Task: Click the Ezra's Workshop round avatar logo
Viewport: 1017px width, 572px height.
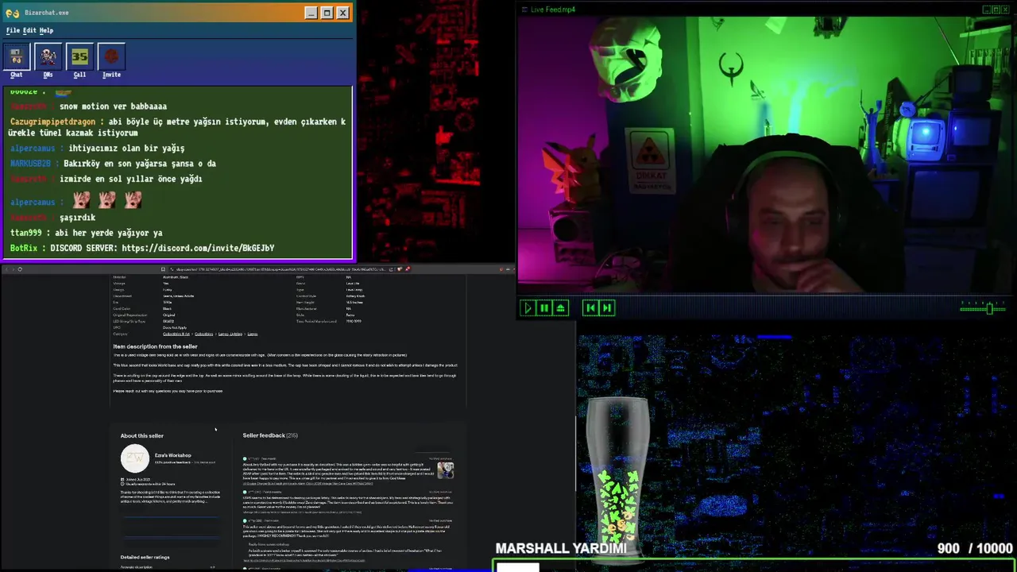Action: click(x=134, y=458)
